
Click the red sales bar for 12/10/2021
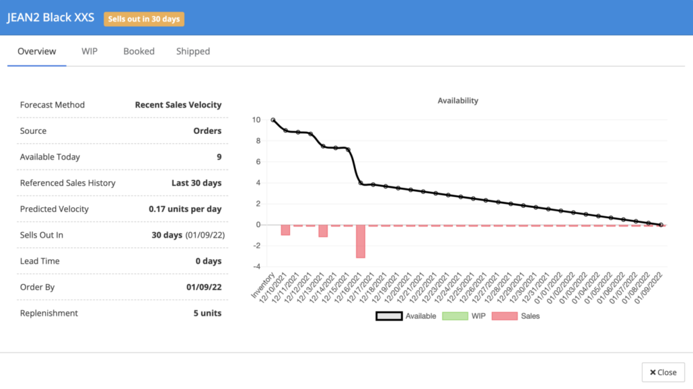tap(285, 229)
